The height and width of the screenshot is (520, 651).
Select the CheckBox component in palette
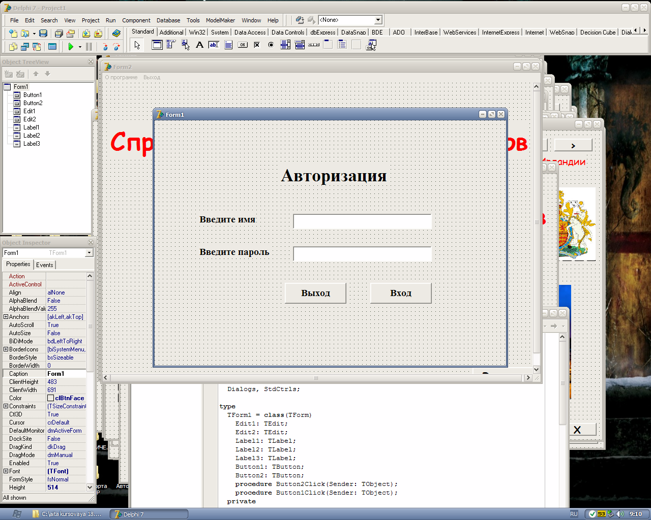257,45
